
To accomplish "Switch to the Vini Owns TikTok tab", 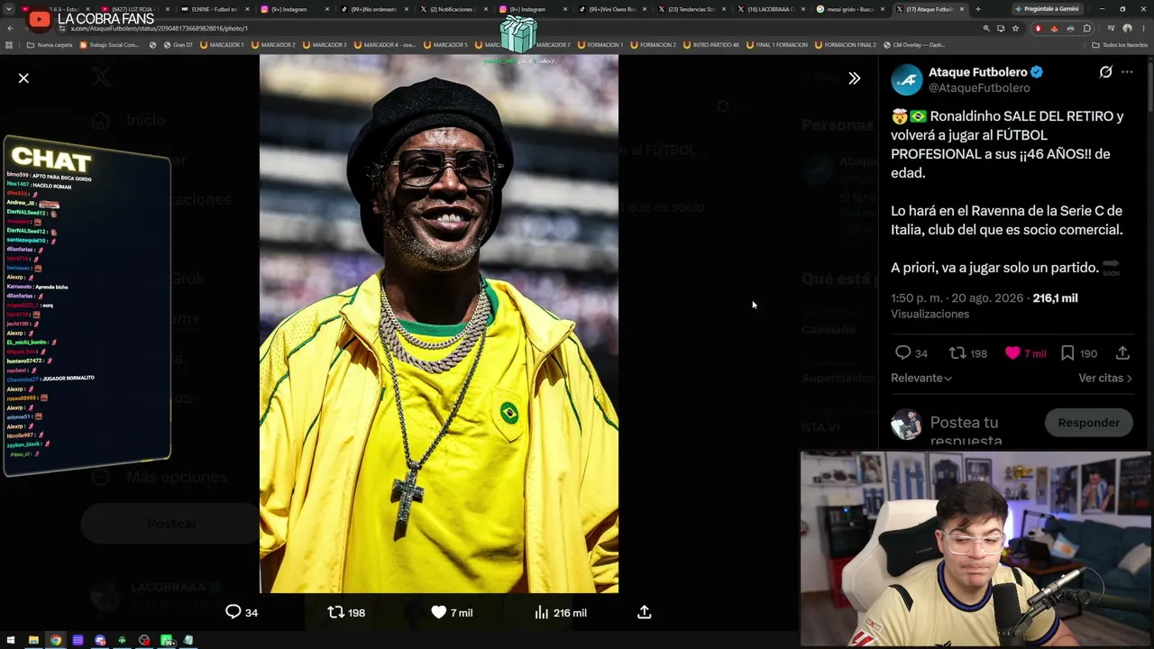I will pos(612,9).
